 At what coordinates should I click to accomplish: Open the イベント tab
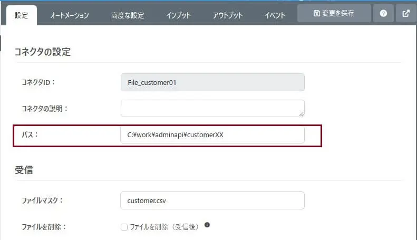tap(275, 15)
